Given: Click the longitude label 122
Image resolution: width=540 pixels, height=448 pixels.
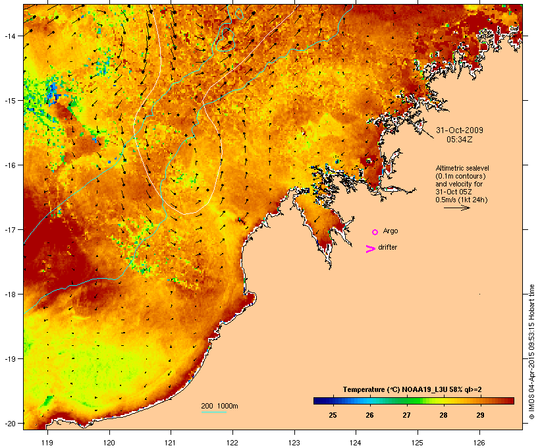Looking at the screenshot, I should pos(232,443).
